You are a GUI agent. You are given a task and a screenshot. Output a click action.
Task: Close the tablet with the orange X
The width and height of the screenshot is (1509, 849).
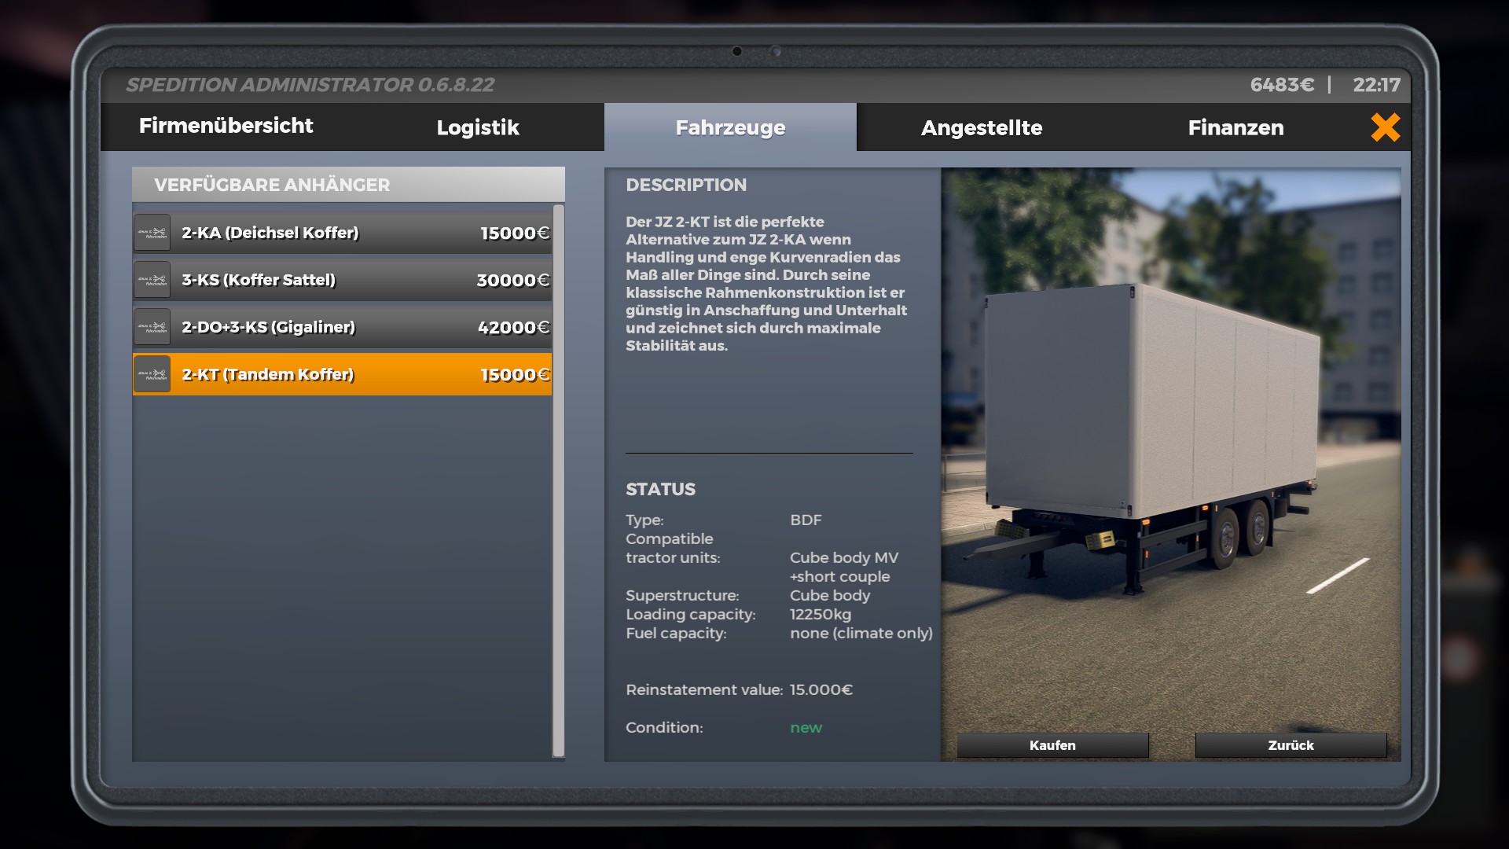[1385, 127]
